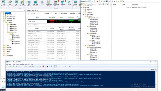Switch to the Hosts view in ControlUp
The height and width of the screenshot is (91, 161).
[56, 13]
